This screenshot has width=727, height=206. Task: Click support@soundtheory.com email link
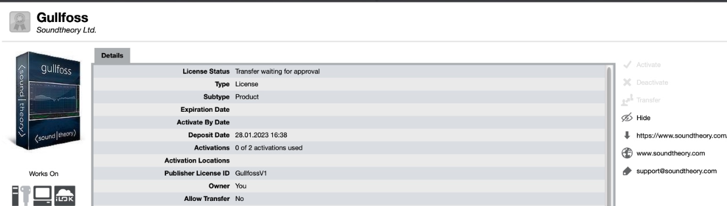677,171
